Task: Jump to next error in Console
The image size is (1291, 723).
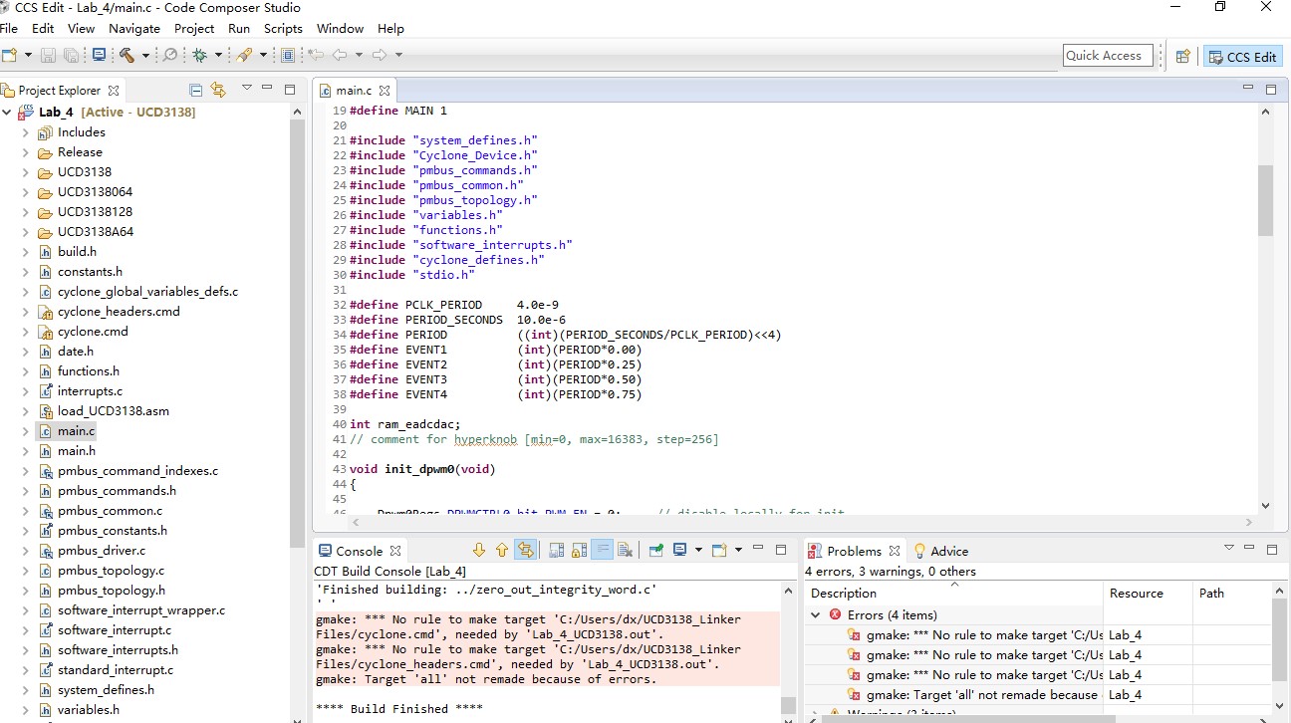Action: (479, 550)
